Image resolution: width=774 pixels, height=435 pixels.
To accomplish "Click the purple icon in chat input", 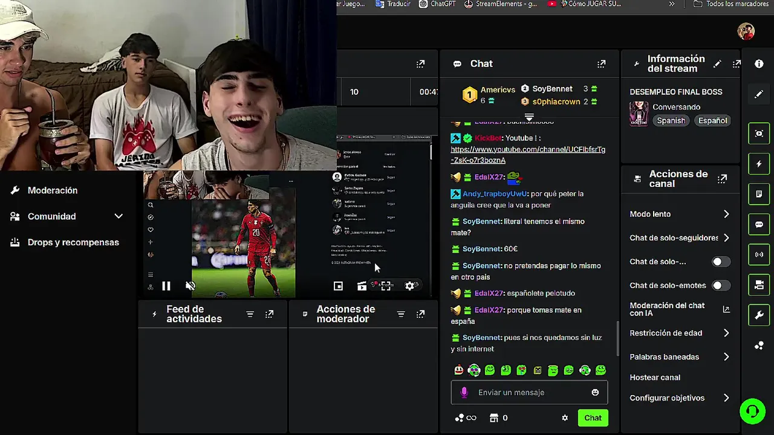I will [x=464, y=392].
